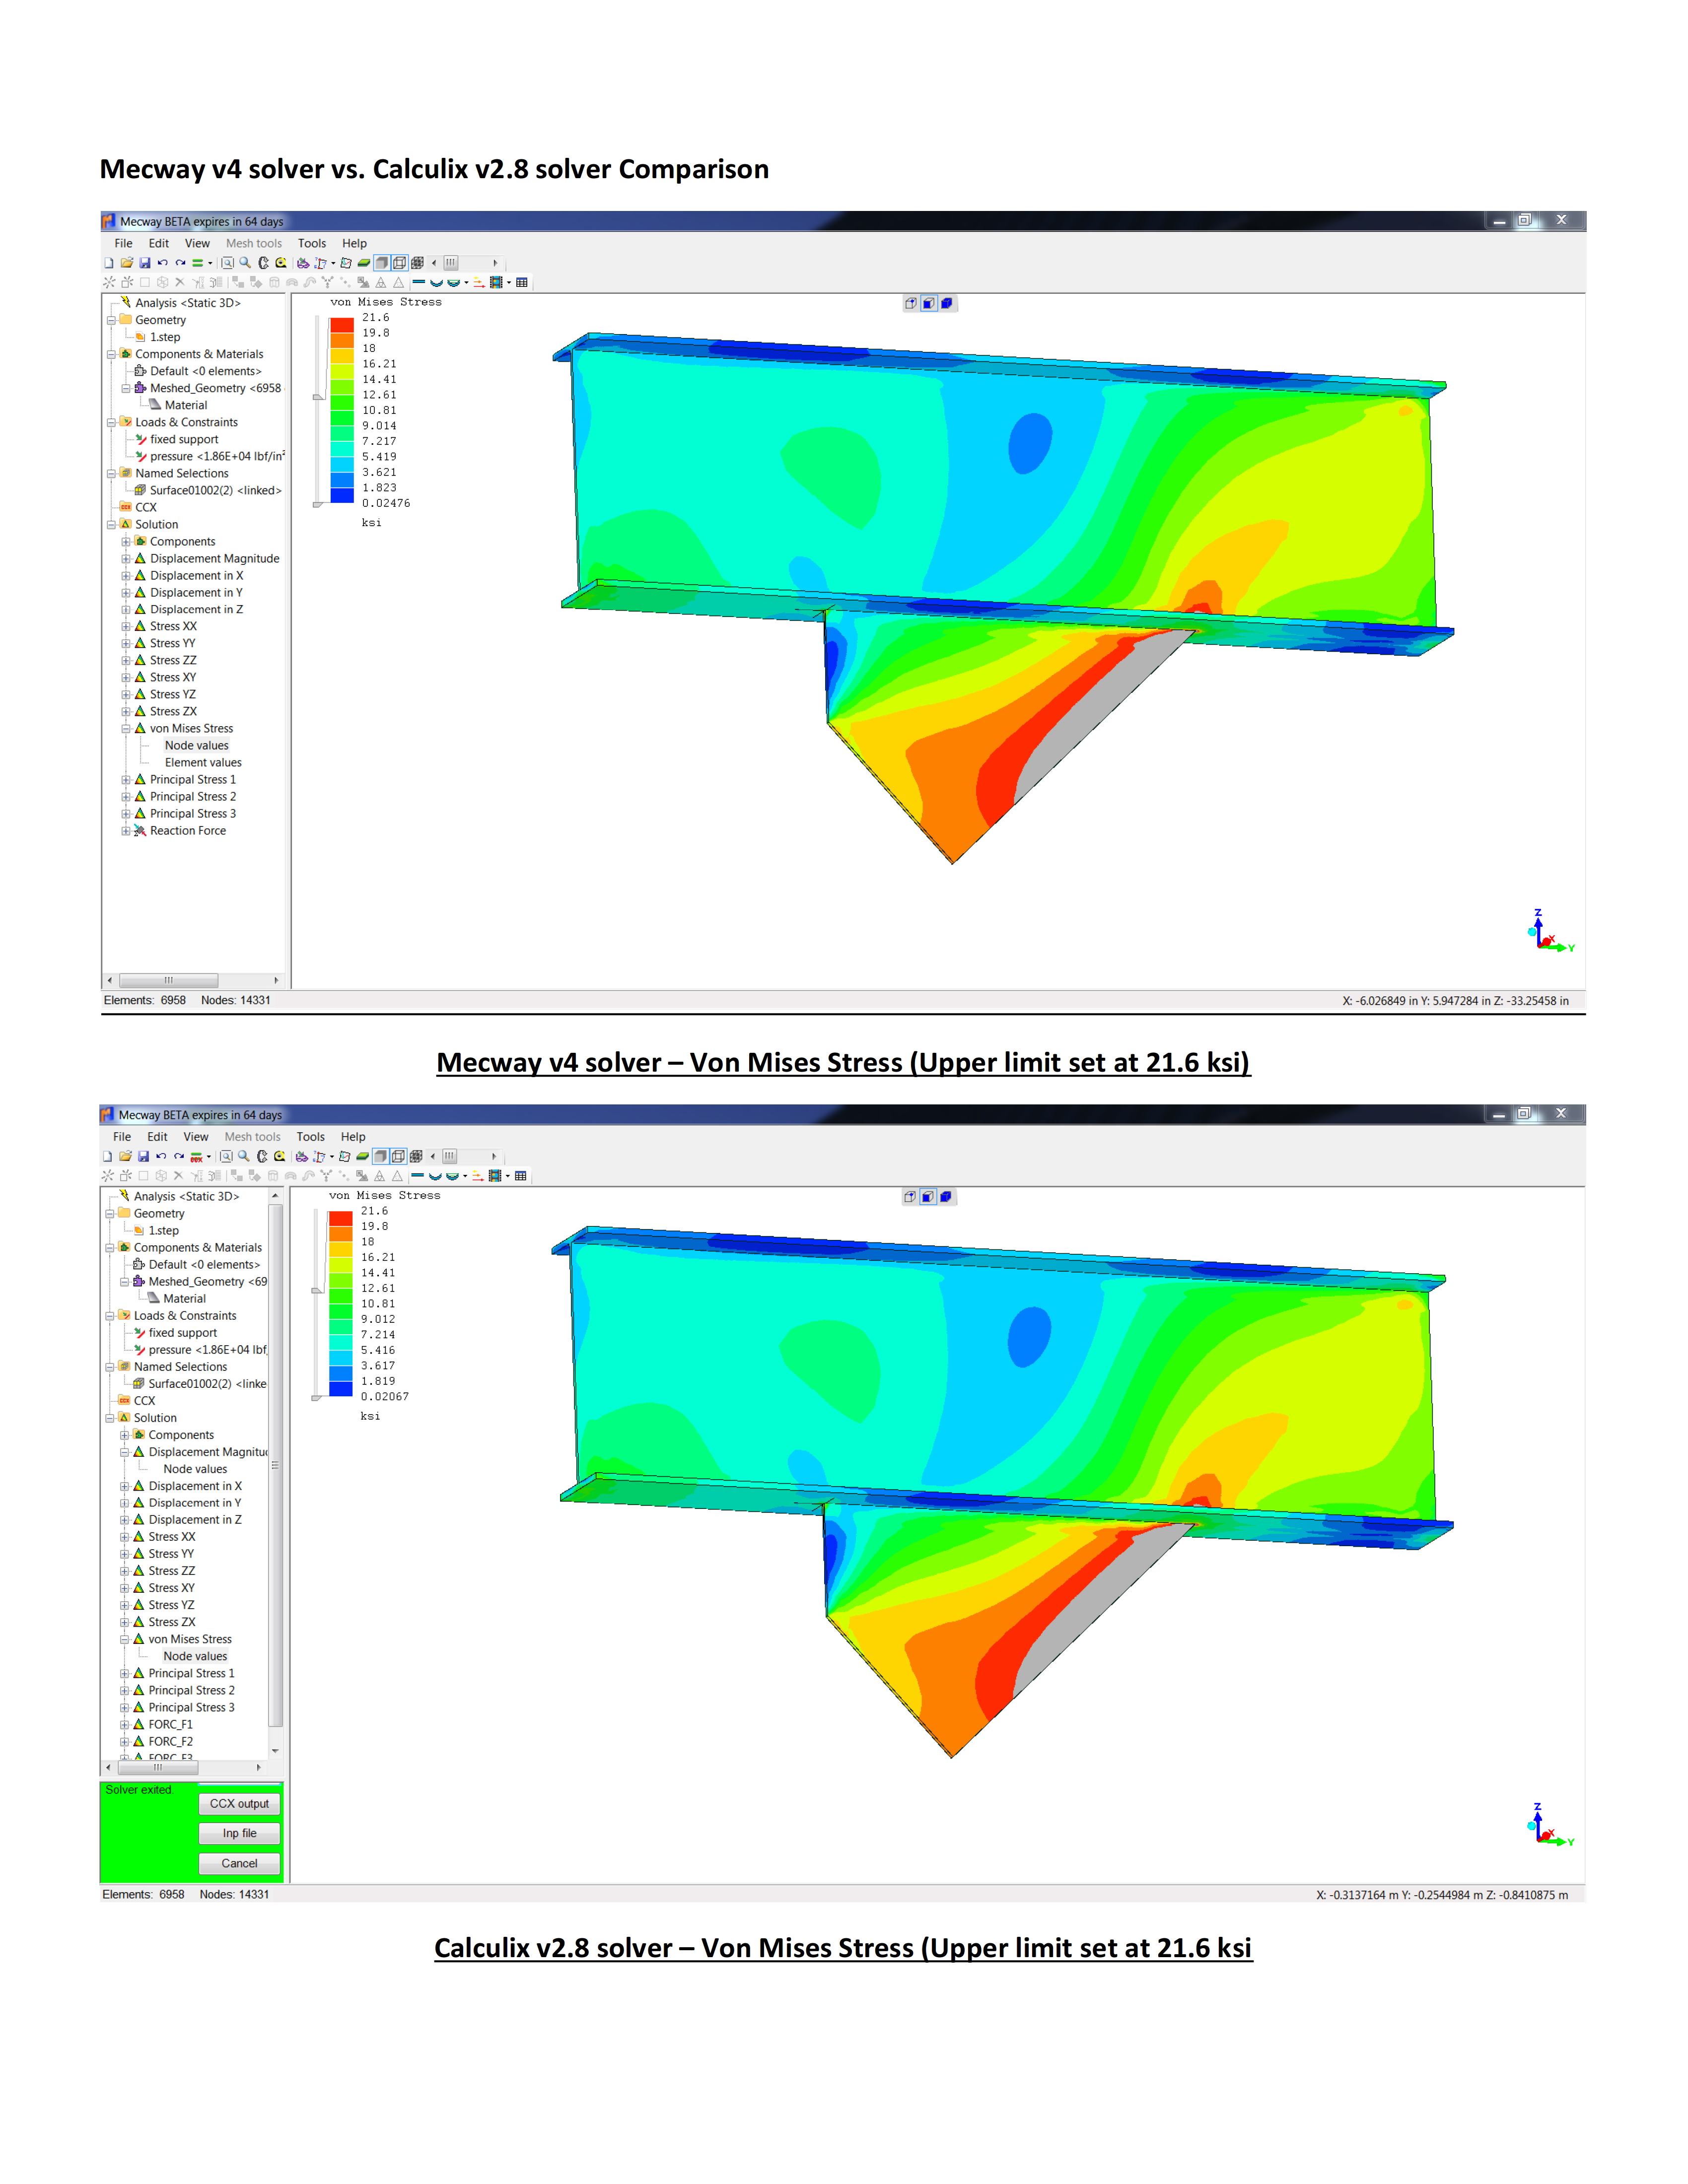Click animation film icon in lower window toolbar
The image size is (1688, 2184).
coord(495,1176)
